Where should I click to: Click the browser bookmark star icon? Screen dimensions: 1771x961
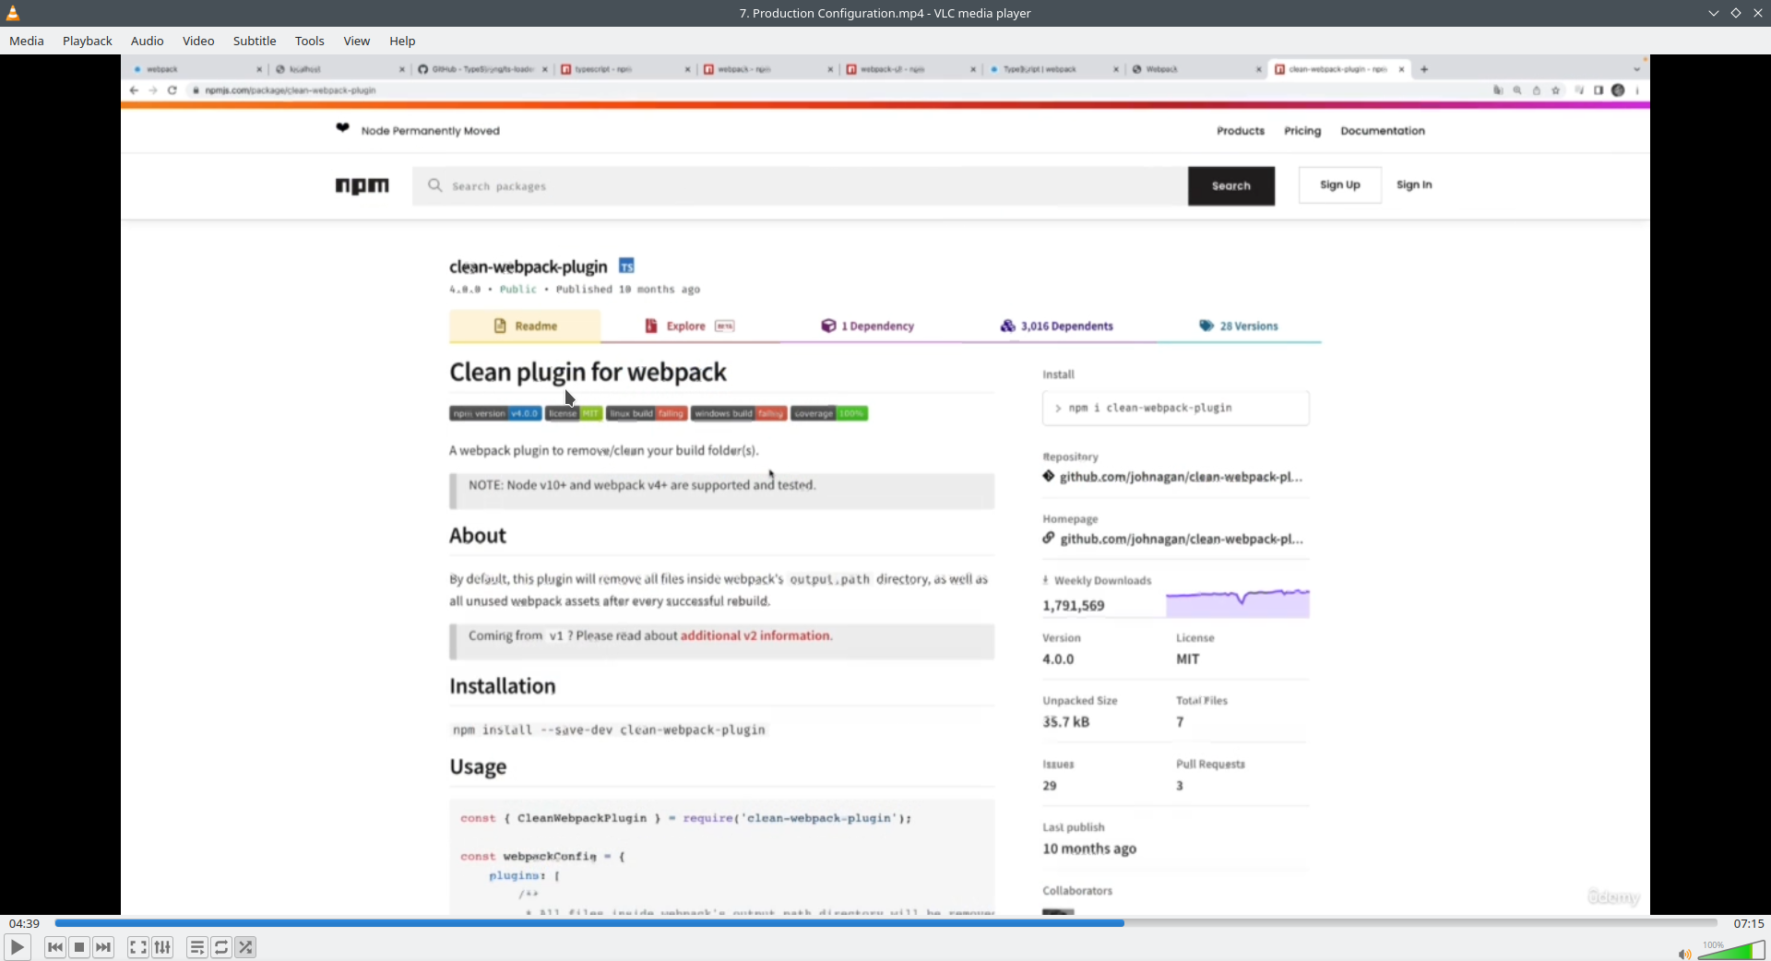(x=1556, y=90)
